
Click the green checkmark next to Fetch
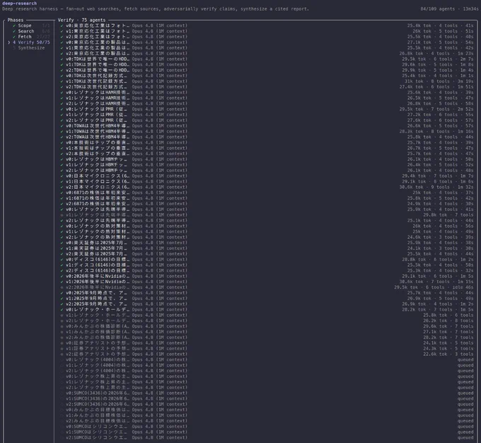14,37
